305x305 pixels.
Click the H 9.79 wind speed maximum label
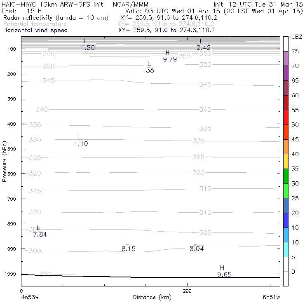170,56
